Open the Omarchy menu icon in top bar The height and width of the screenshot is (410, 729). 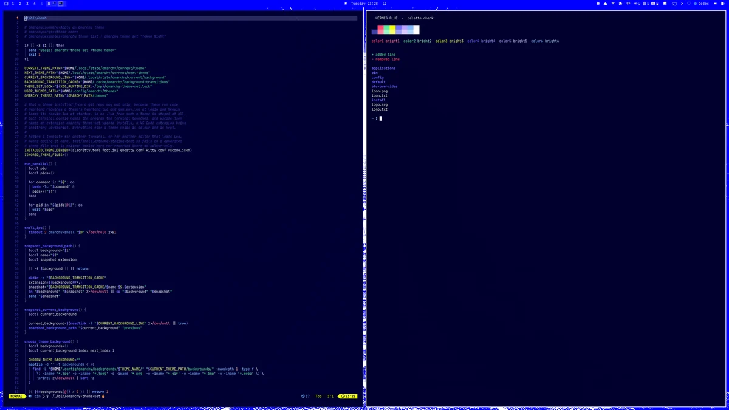[6, 4]
